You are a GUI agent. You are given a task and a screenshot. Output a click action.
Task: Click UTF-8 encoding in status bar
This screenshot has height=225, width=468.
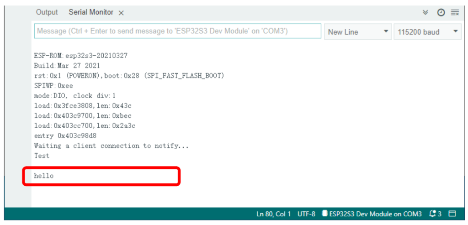coord(307,214)
